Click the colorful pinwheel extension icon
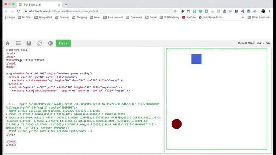 (x=182, y=11)
